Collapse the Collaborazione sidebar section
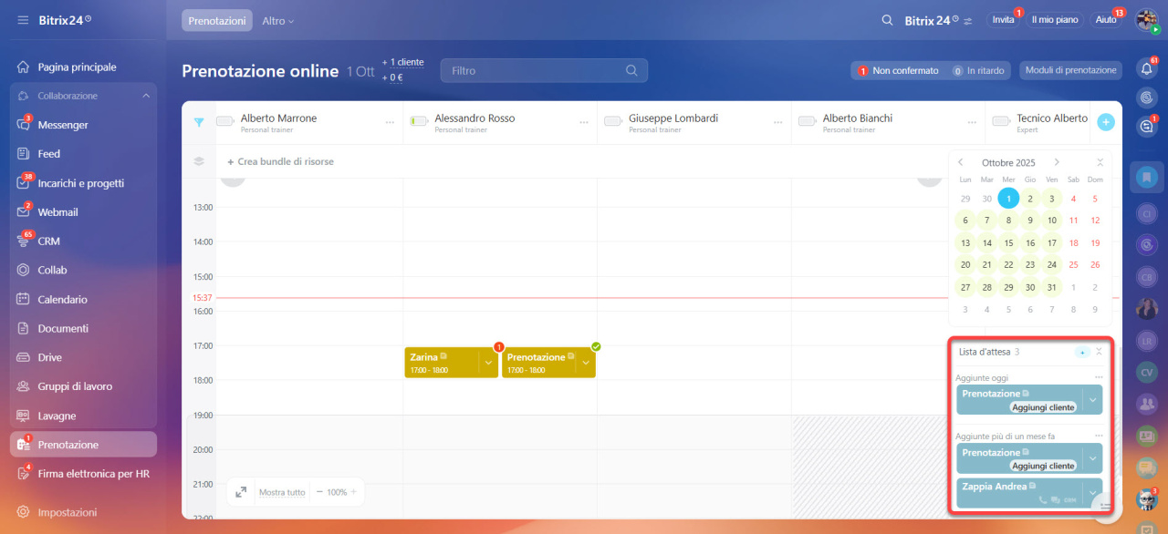 (146, 96)
